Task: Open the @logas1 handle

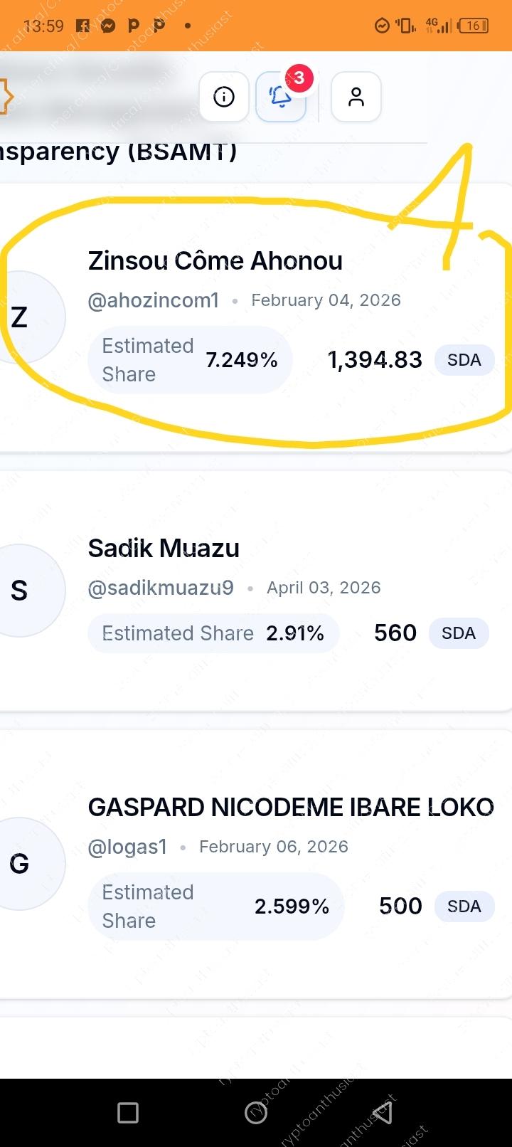Action: (127, 847)
